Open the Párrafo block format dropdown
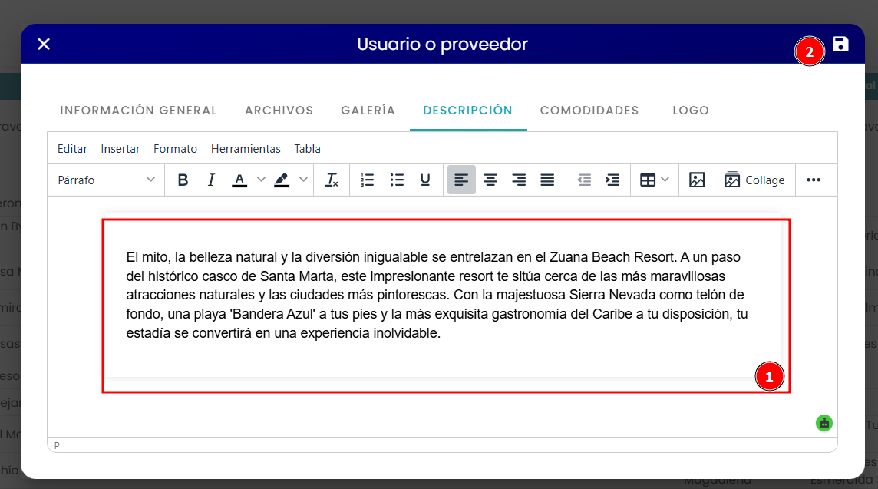 coord(107,180)
